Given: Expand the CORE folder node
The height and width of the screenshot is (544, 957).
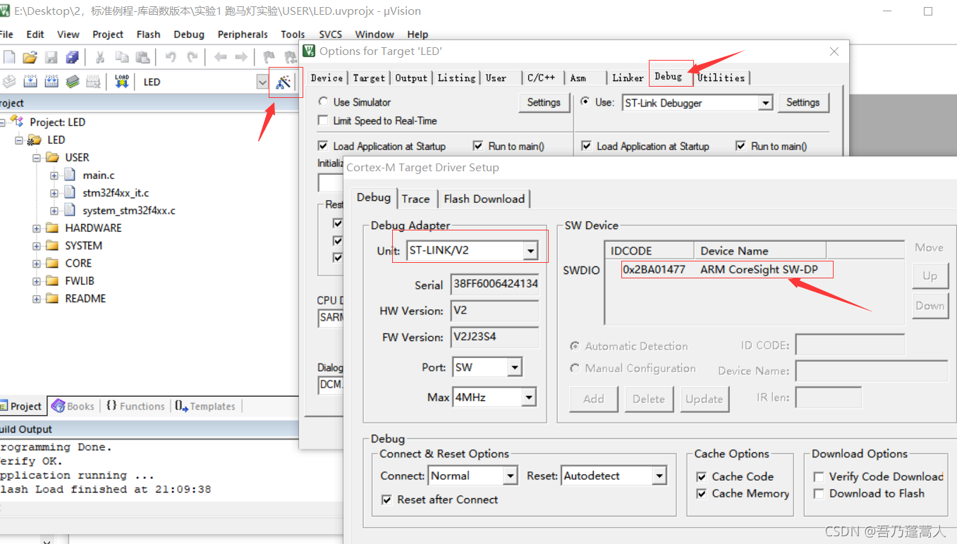Looking at the screenshot, I should pos(37,263).
